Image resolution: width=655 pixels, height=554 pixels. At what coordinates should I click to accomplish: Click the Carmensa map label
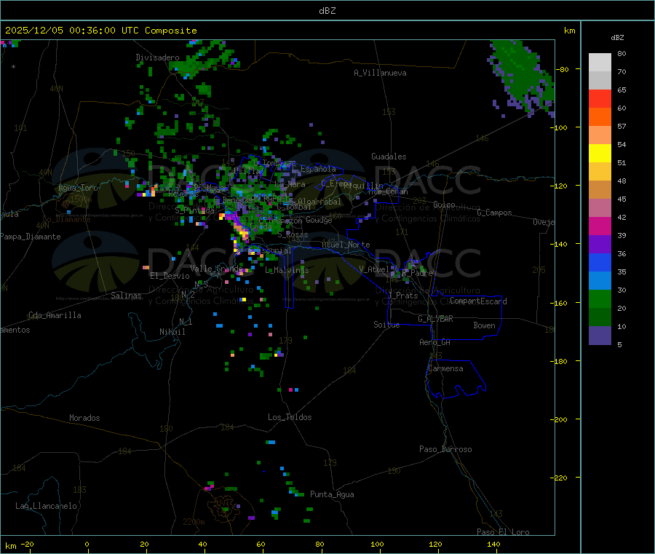(x=445, y=368)
